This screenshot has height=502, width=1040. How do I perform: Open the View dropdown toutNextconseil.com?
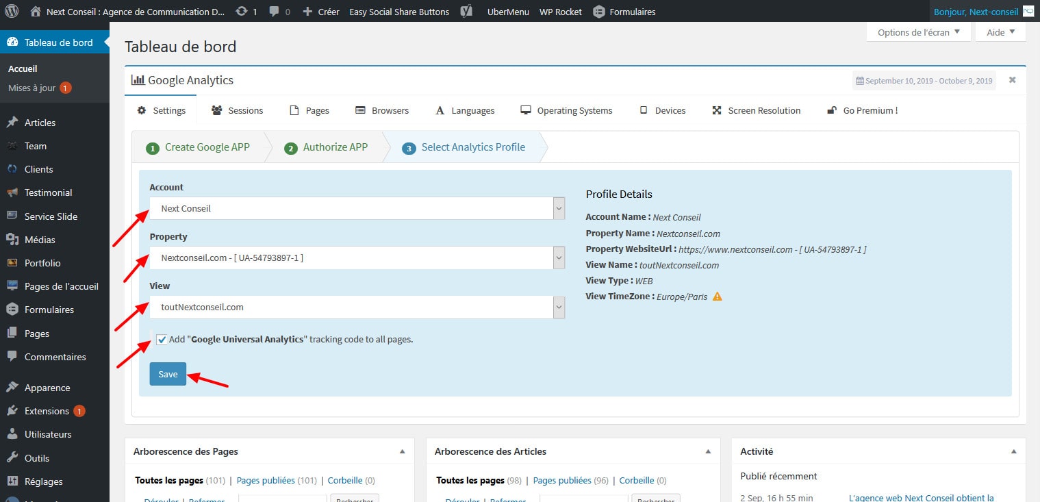357,307
